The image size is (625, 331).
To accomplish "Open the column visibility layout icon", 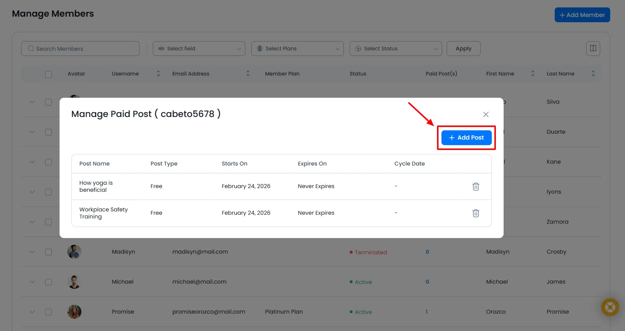I will click(x=593, y=49).
